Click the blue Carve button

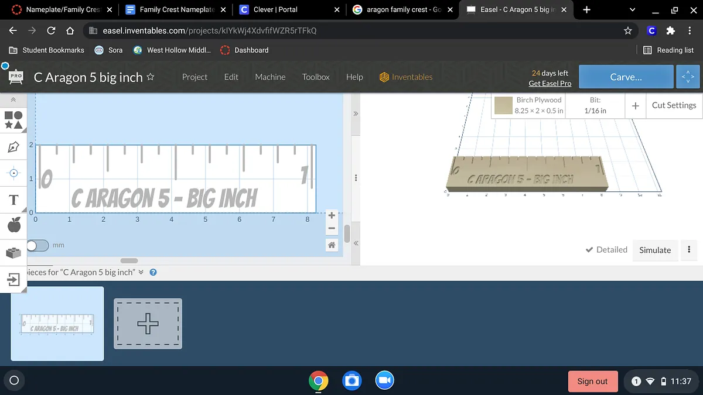pyautogui.click(x=626, y=77)
